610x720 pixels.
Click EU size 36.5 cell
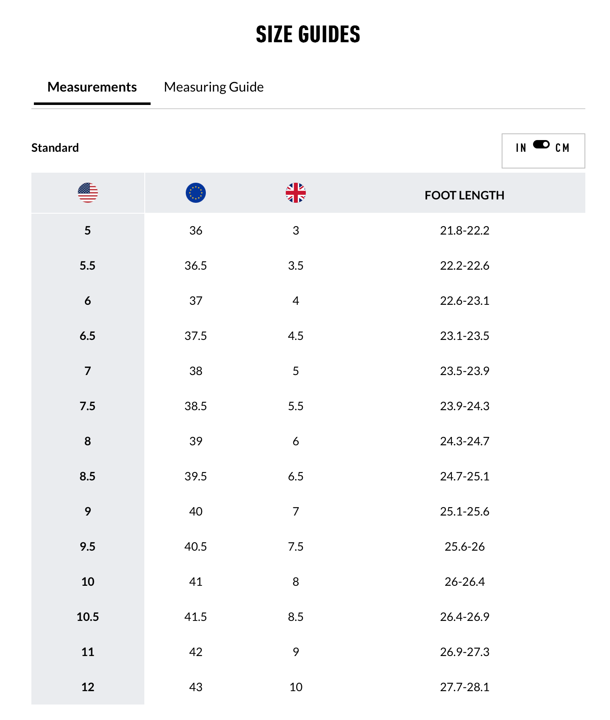(x=196, y=266)
